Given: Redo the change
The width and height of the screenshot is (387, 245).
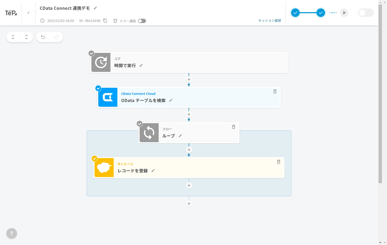Looking at the screenshot, I should click(x=56, y=37).
